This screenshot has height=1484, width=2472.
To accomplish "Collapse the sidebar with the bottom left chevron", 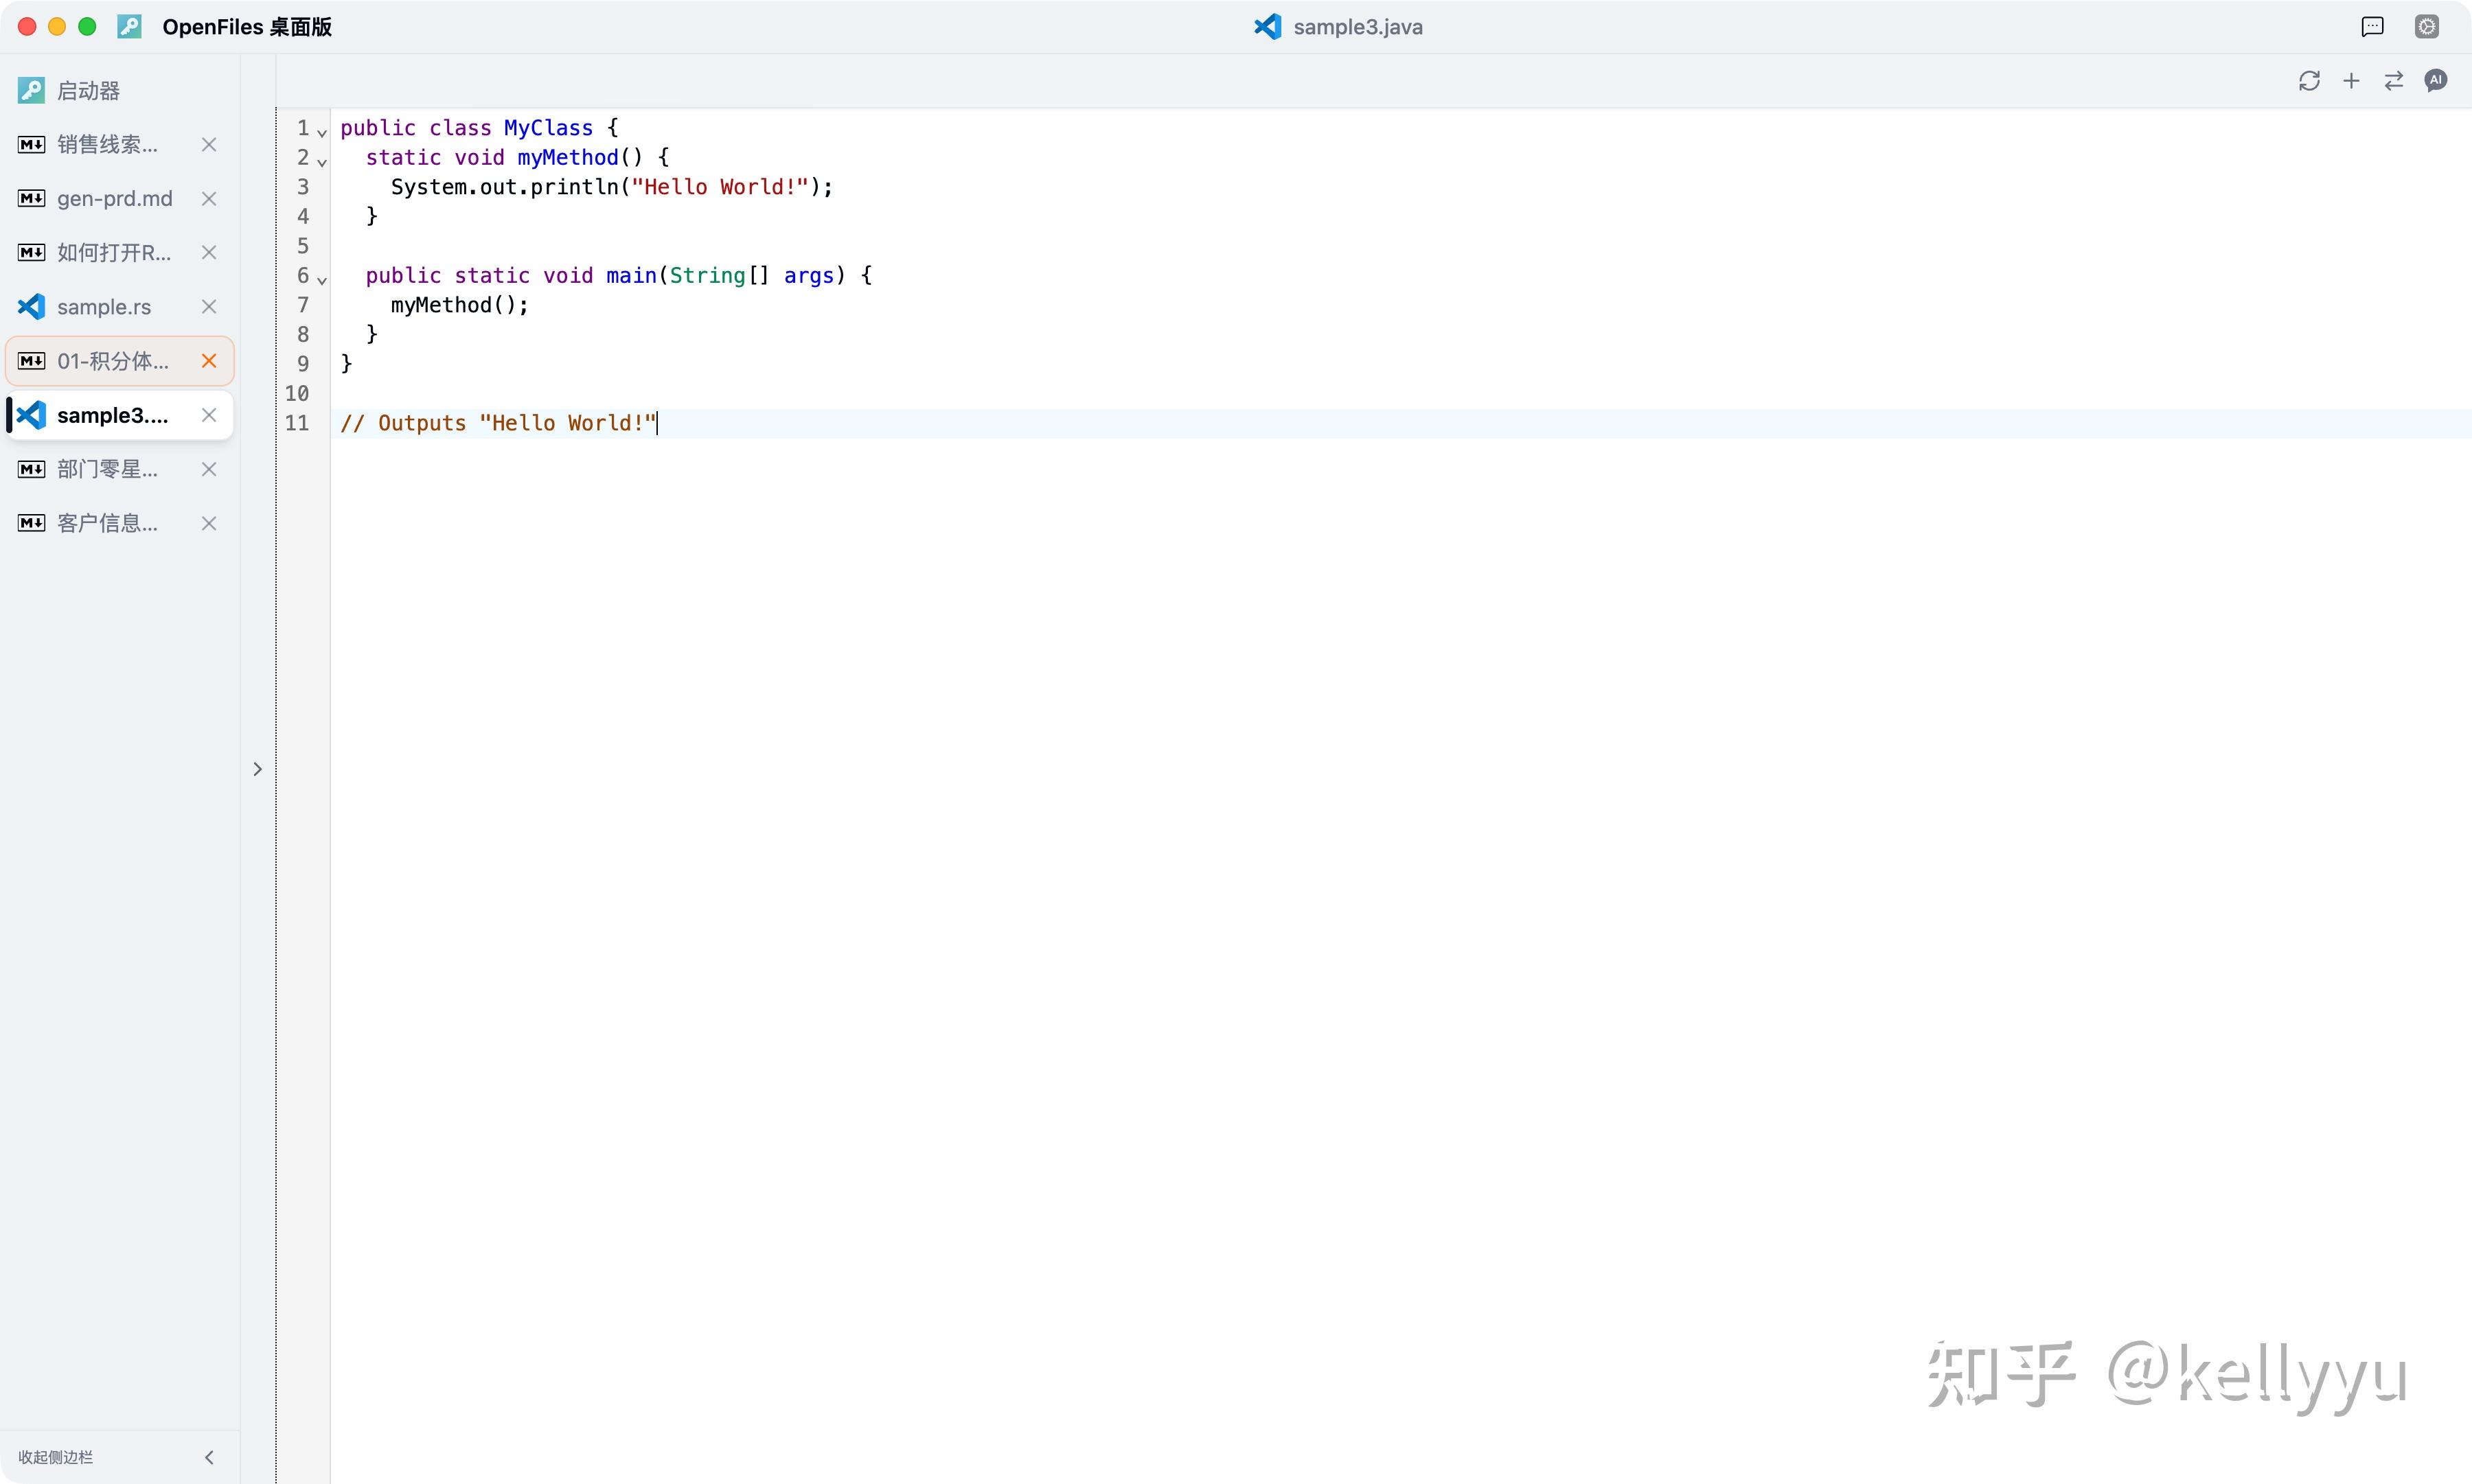I will [x=209, y=1457].
